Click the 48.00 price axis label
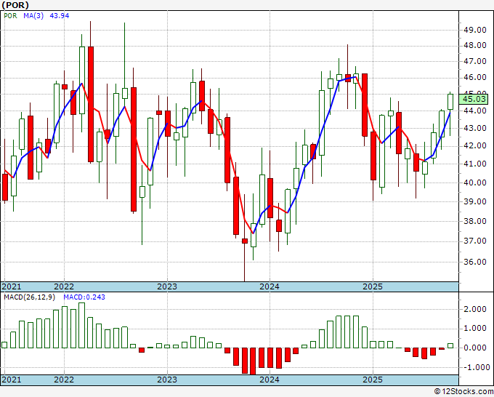Screen dimensions: 494x397 (x=475, y=46)
